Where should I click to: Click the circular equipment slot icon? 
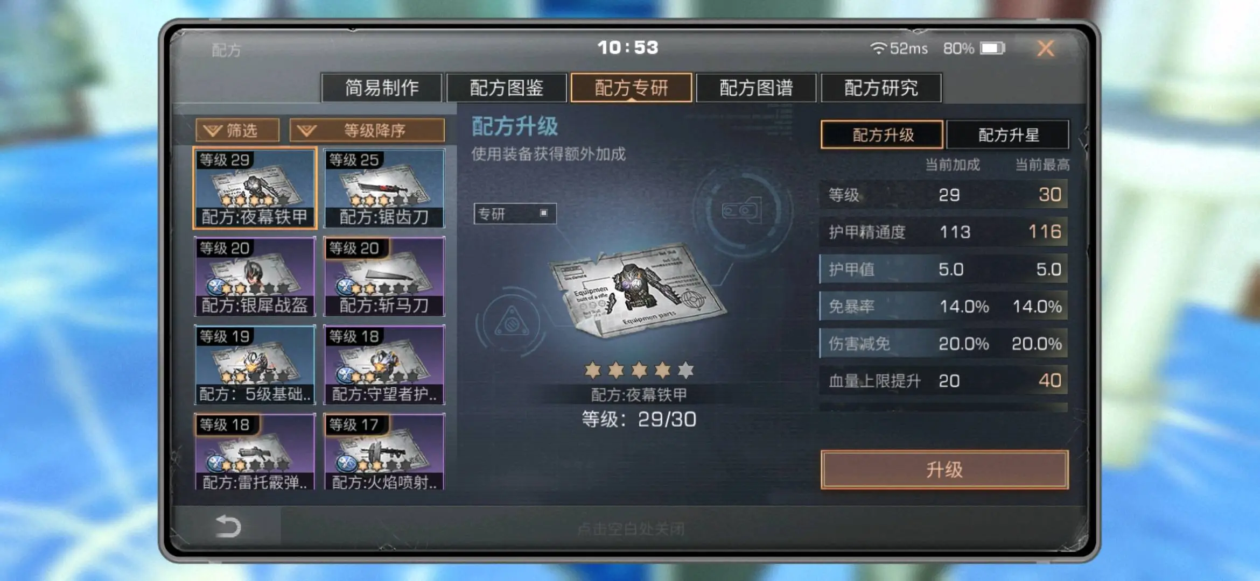pos(743,210)
